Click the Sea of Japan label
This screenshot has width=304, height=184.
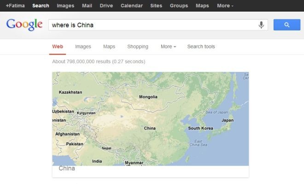[x=217, y=112]
